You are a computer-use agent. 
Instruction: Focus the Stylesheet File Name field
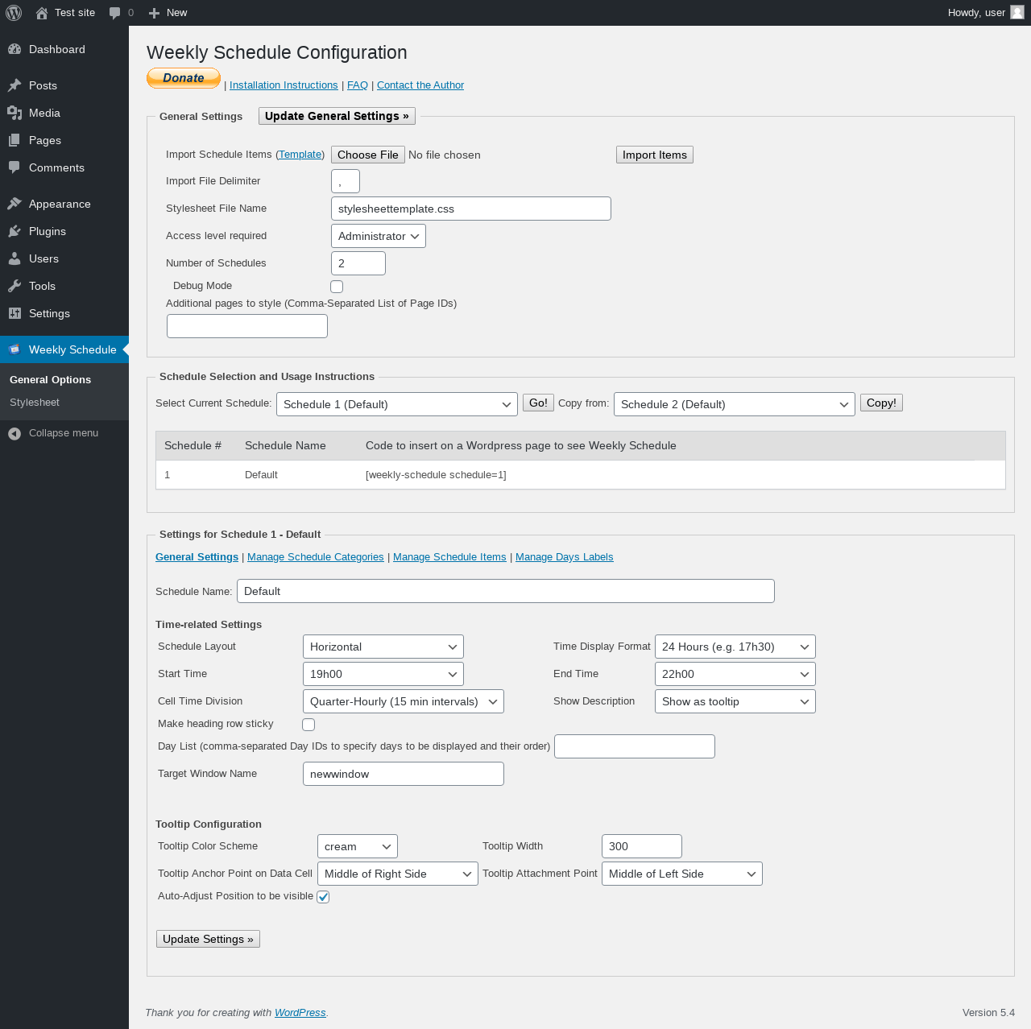[x=471, y=209]
